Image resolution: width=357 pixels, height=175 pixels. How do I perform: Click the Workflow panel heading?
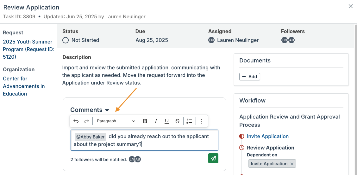coord(252,101)
